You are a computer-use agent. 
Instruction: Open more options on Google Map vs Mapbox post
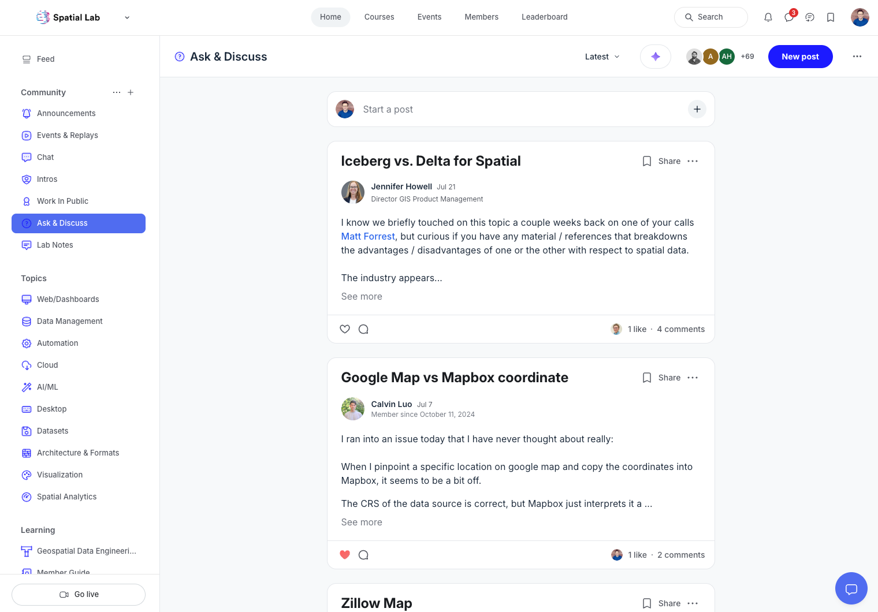pyautogui.click(x=693, y=378)
